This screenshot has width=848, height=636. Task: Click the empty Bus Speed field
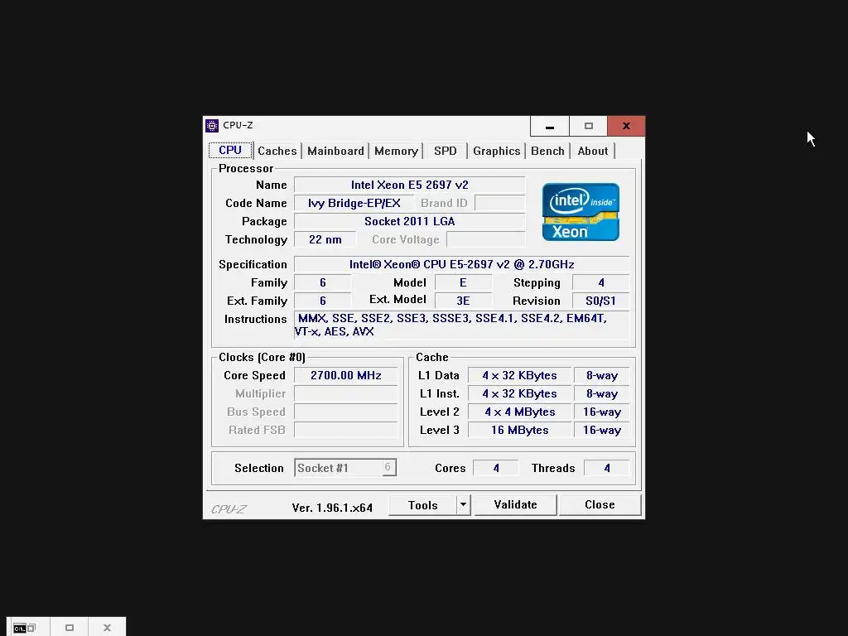[x=346, y=412]
